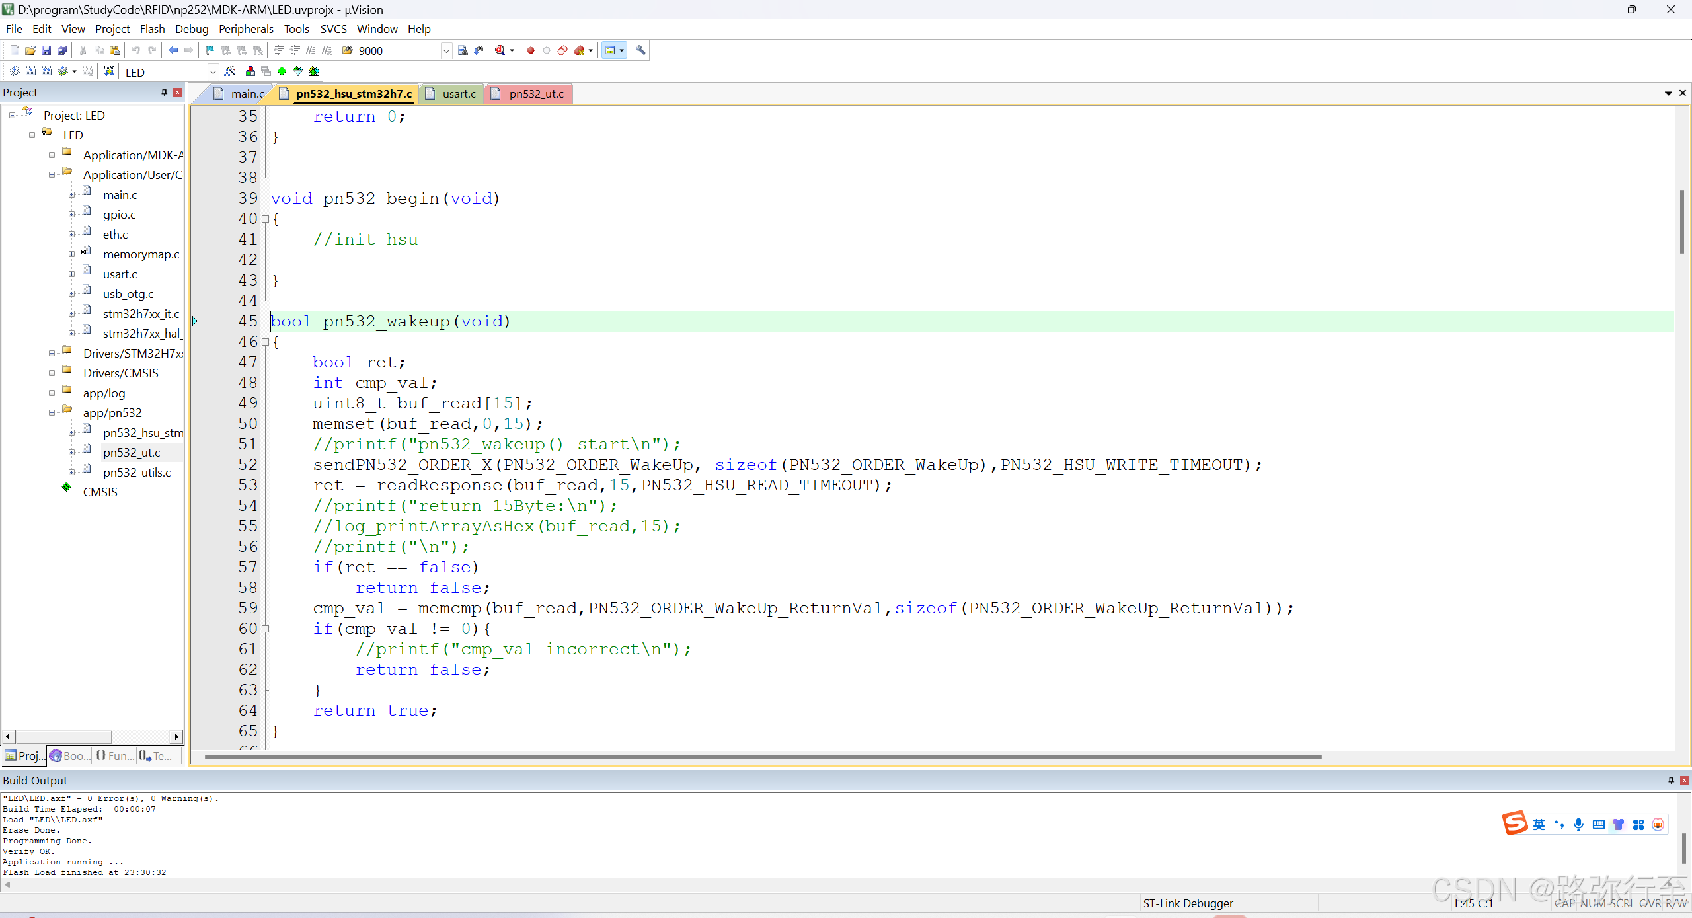Screen dimensions: 1692x918
Task: Start debug session with magnifier icon
Action: tap(500, 50)
